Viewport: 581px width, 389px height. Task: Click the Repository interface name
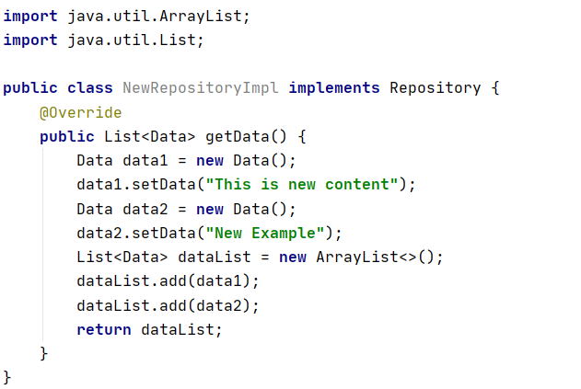pos(435,88)
